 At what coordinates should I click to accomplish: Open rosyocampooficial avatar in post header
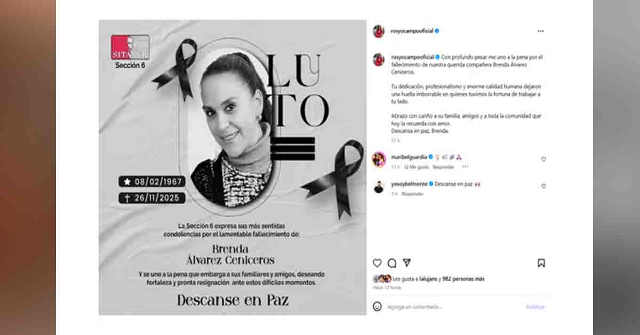(379, 31)
